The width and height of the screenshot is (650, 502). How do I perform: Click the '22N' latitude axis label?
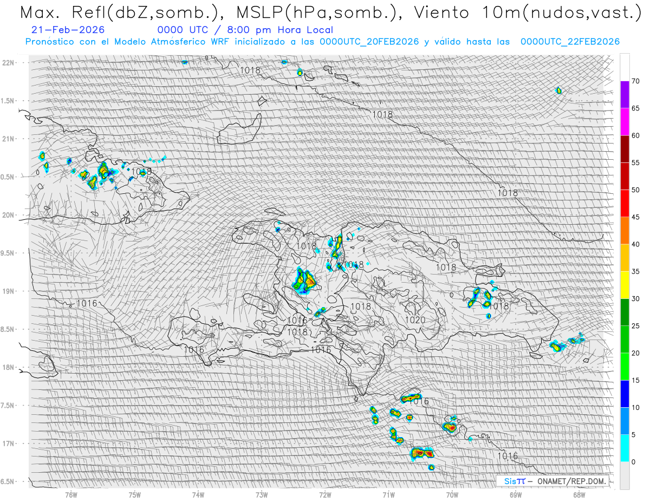pos(9,62)
